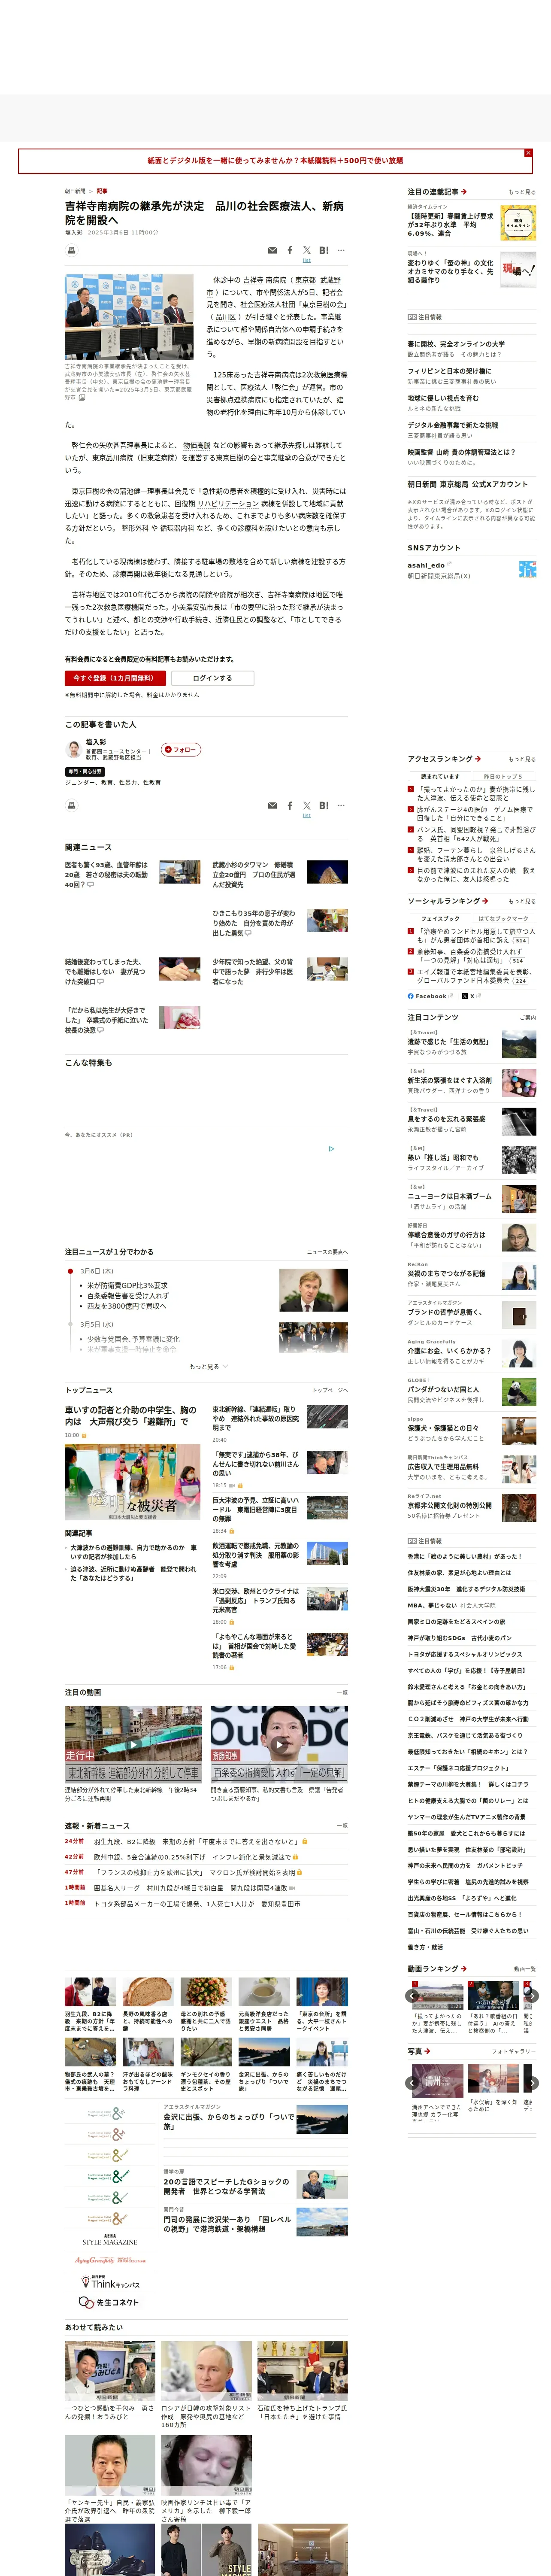Open 動画ランキング arrow heading
The image size is (551, 2576).
tap(437, 1969)
